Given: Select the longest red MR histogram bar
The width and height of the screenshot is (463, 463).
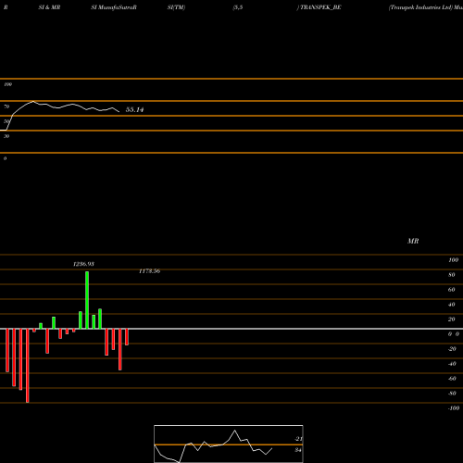Looking at the screenshot, I should click(x=28, y=366).
